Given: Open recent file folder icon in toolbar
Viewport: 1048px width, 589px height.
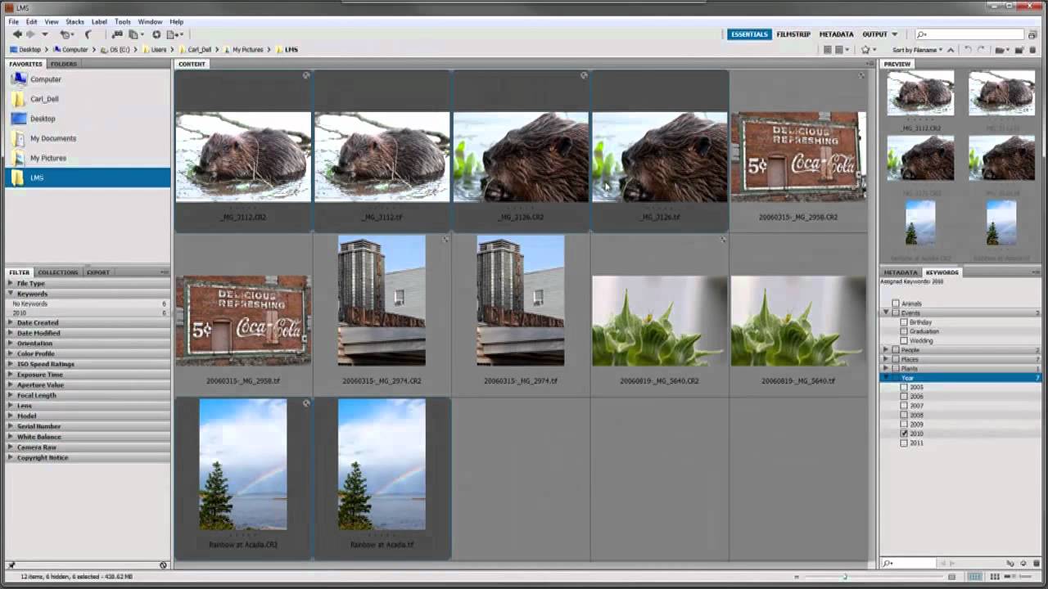Looking at the screenshot, I should pos(1002,50).
